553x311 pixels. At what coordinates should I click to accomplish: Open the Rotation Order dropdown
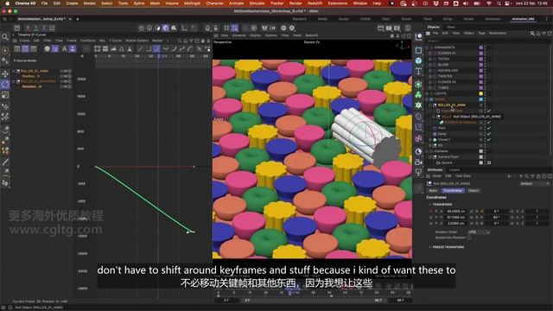478,232
